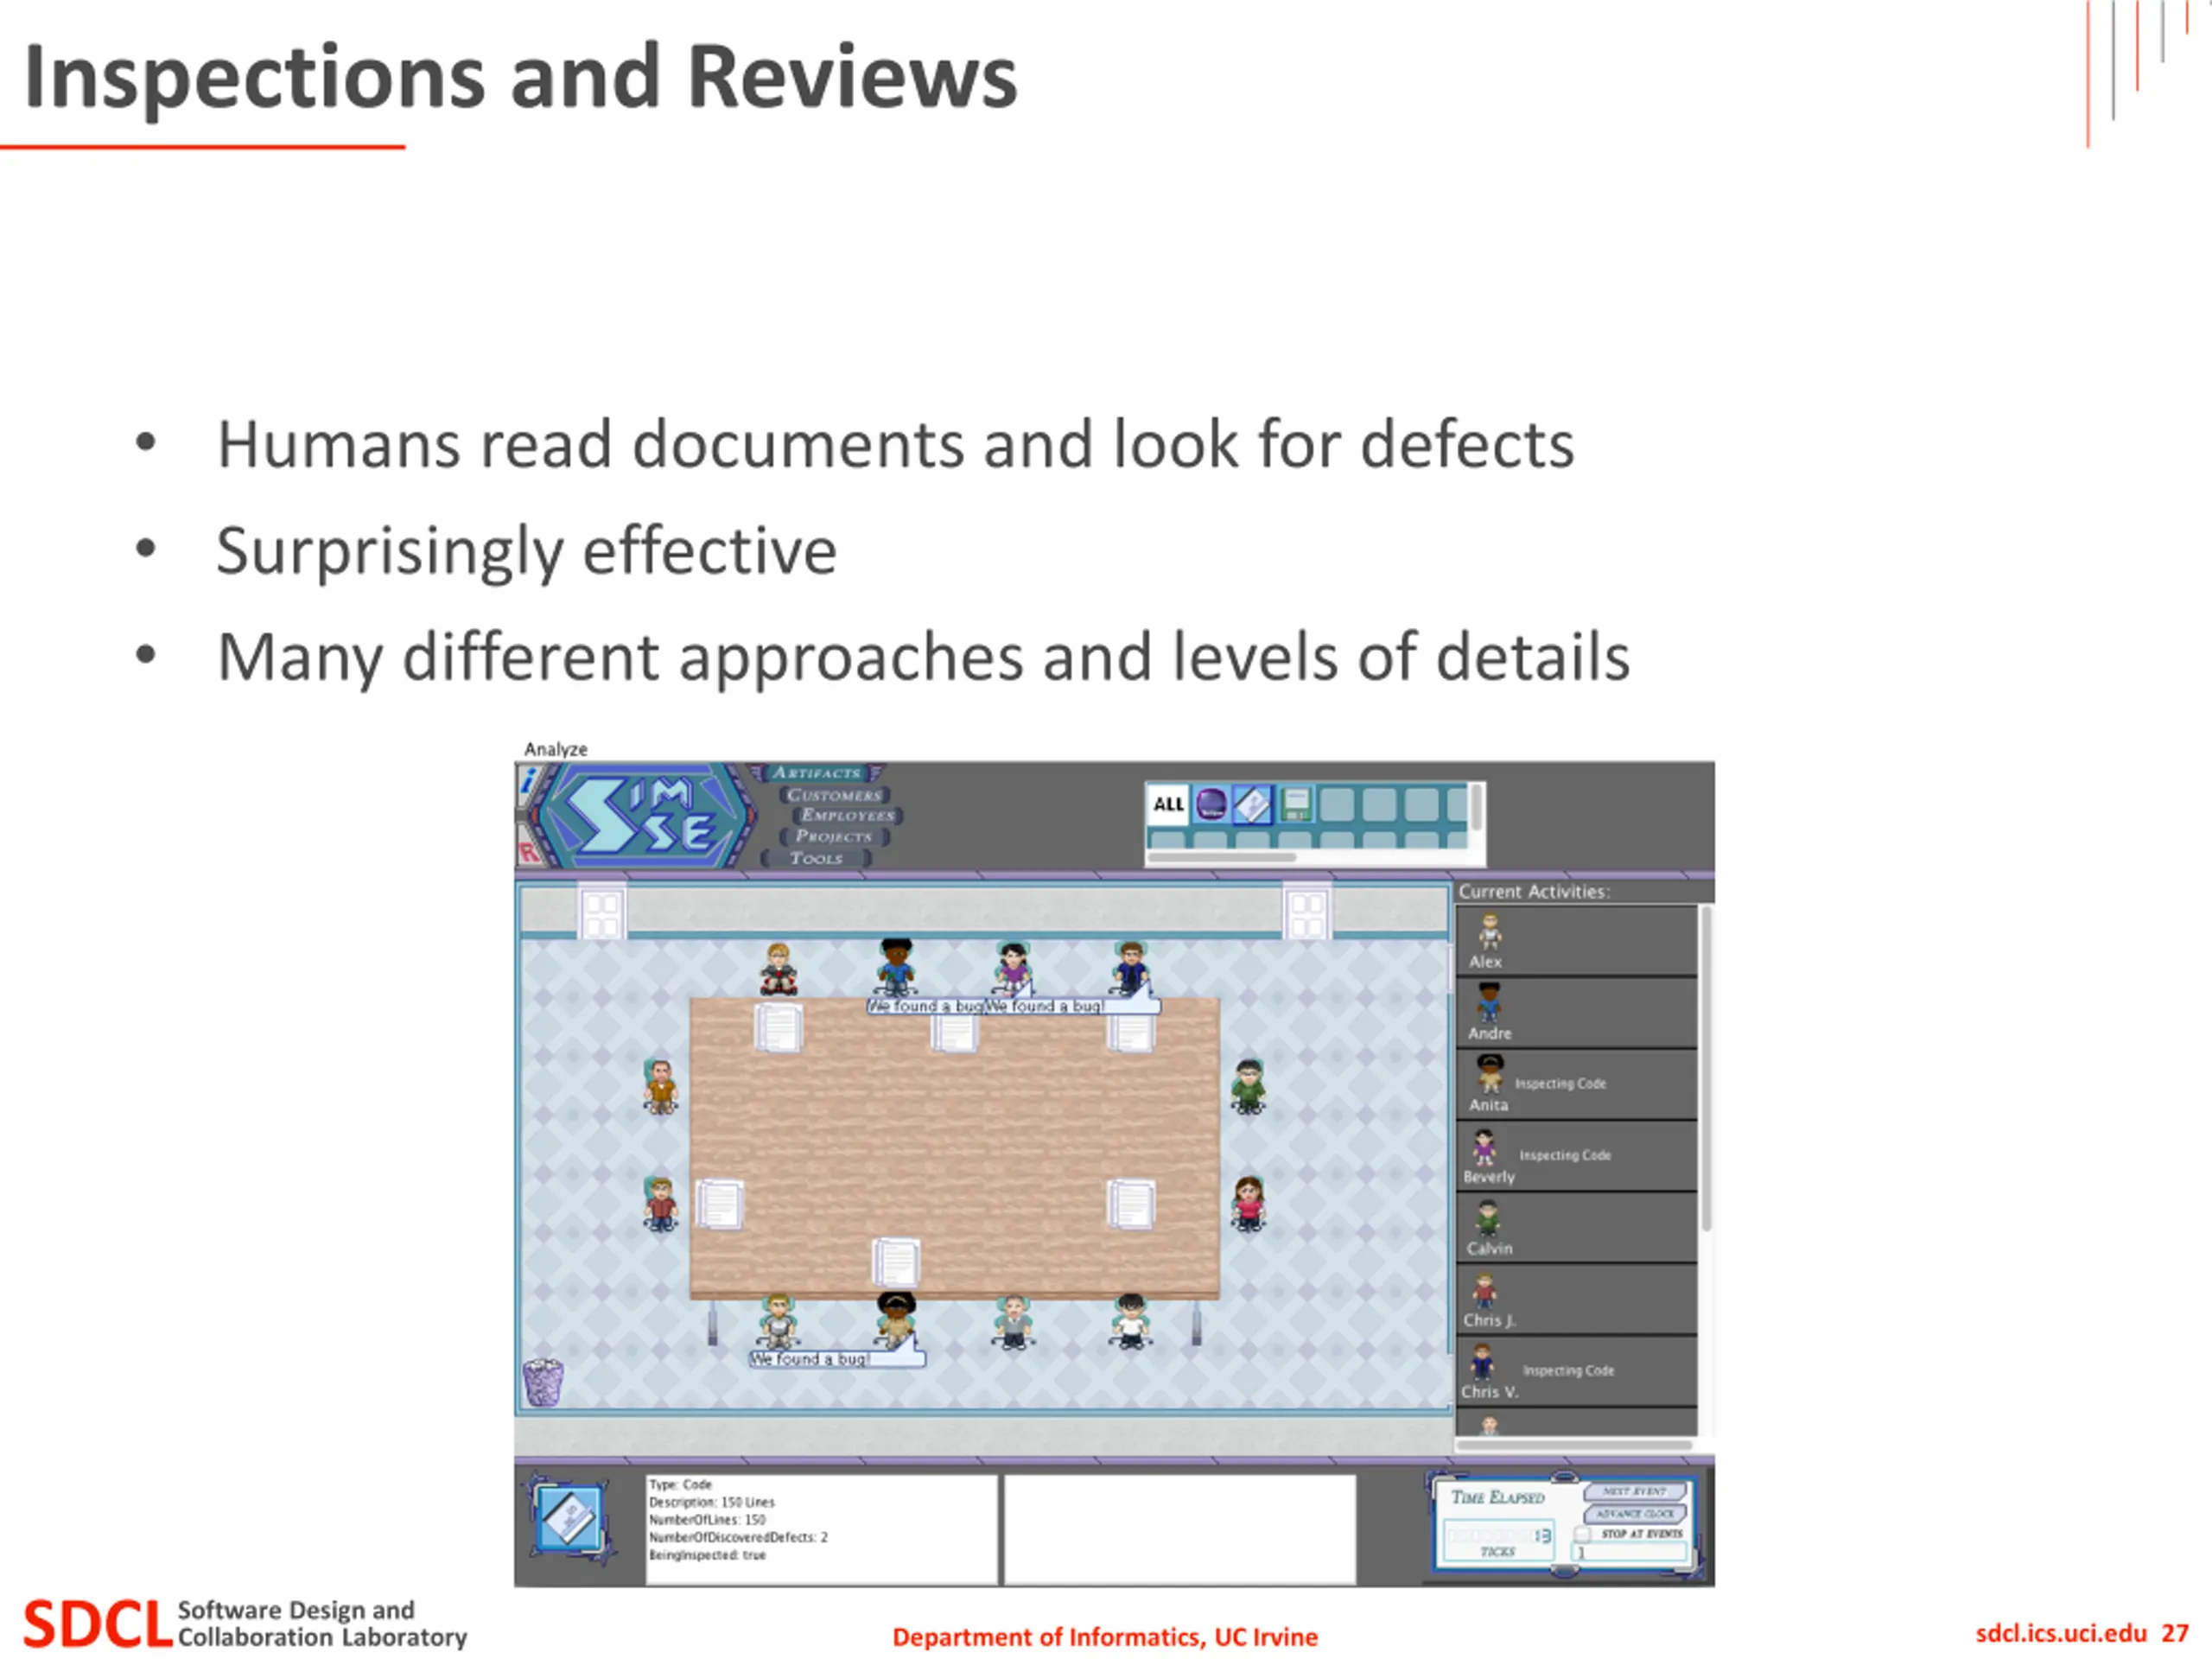2212x1659 pixels.
Task: Click the clock ticks input field
Action: tap(1630, 1553)
